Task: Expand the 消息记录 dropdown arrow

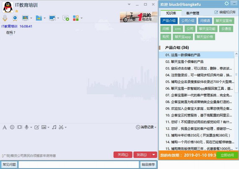Action: coord(156,127)
